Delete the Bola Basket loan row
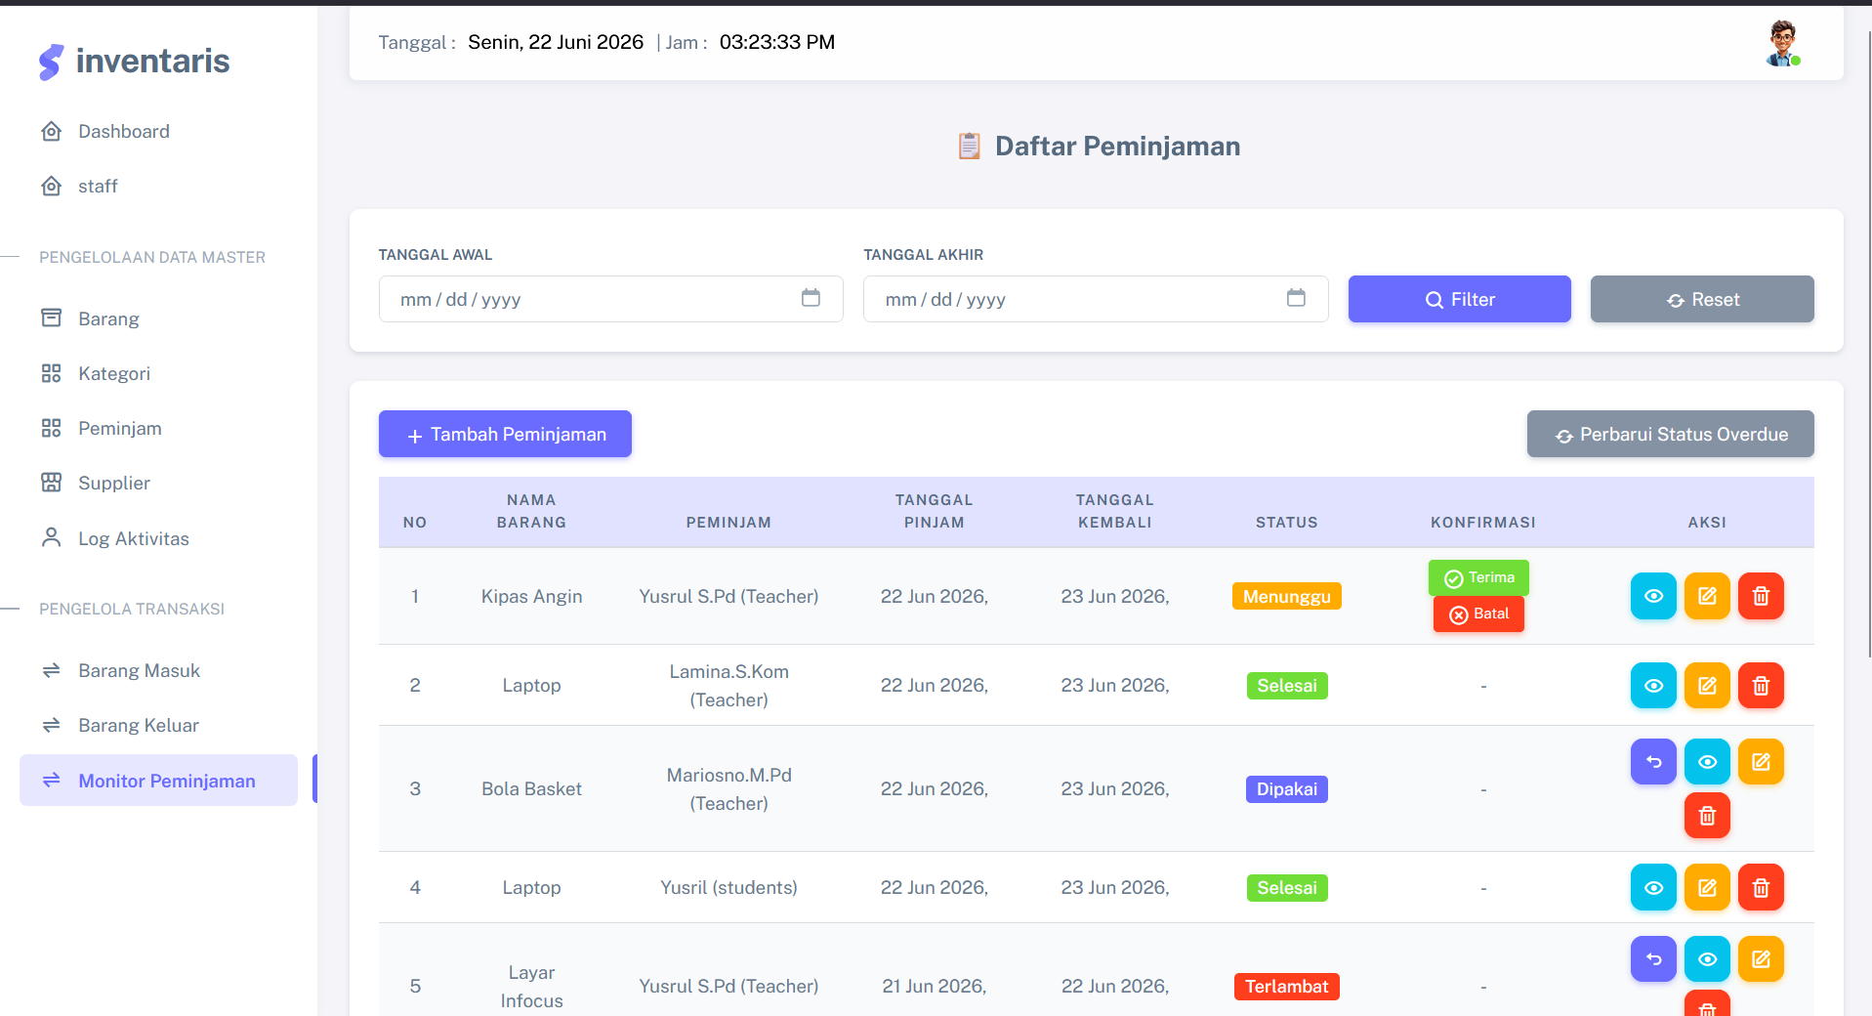Image resolution: width=1872 pixels, height=1016 pixels. (1707, 816)
